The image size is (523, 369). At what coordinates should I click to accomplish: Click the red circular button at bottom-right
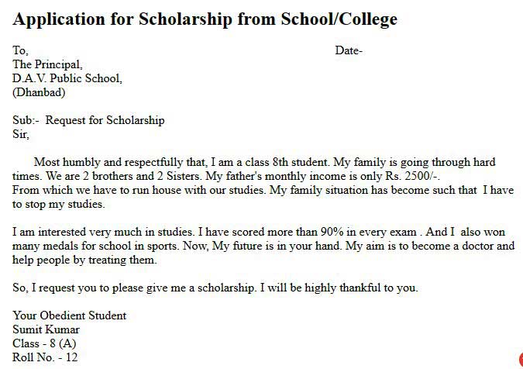(520, 360)
